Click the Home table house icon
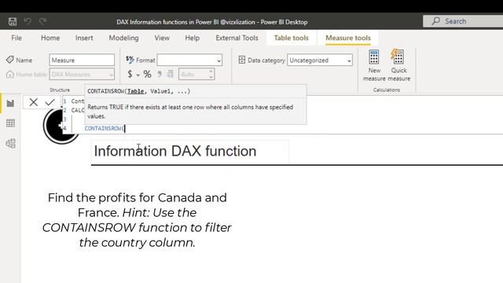Image resolution: width=503 pixels, height=283 pixels. tap(10, 74)
